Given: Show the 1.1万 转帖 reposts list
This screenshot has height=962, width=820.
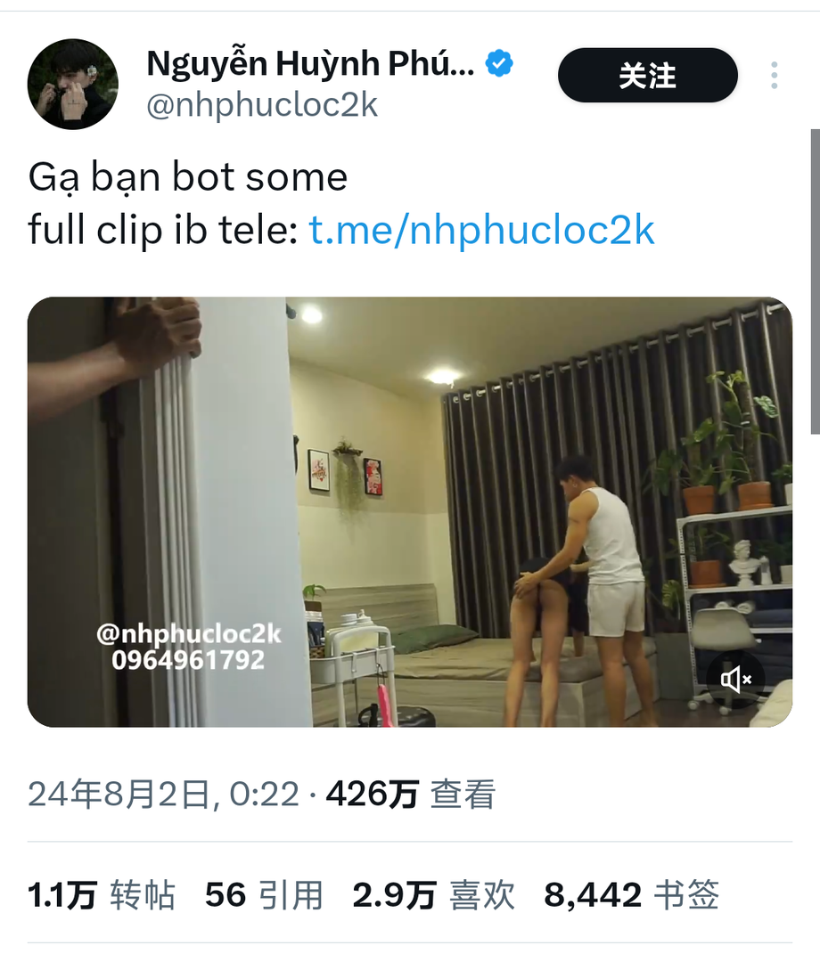Looking at the screenshot, I should pyautogui.click(x=102, y=894).
